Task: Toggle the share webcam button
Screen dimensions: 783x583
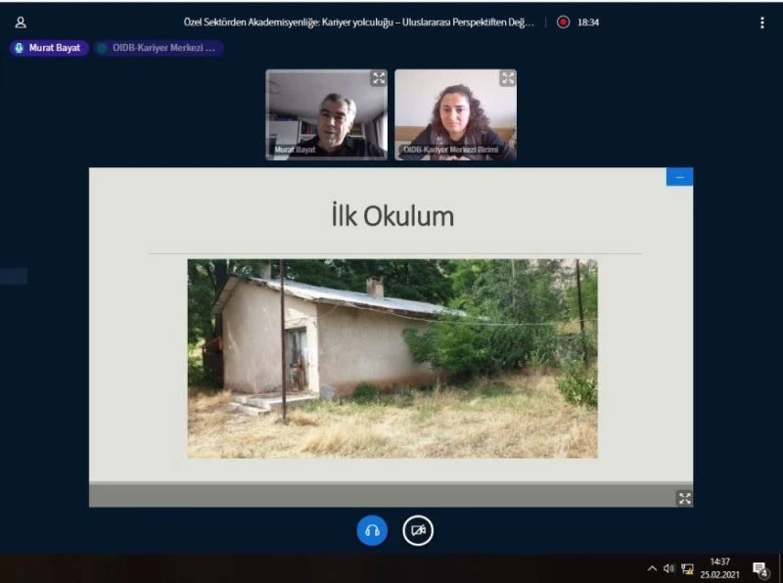Action: pyautogui.click(x=418, y=530)
